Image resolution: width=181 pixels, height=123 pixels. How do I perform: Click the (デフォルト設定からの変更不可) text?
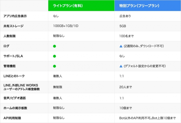[145, 66]
